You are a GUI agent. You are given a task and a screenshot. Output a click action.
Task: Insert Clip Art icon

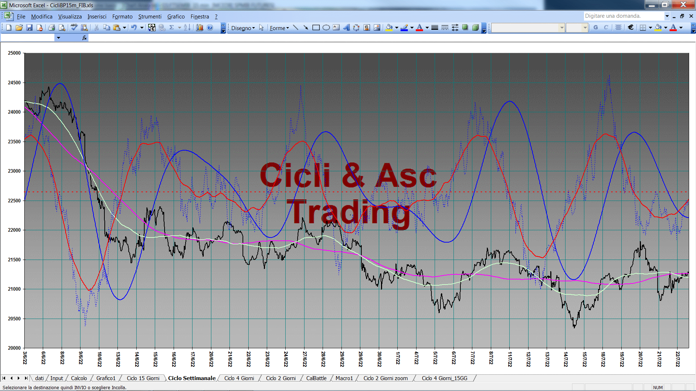coord(367,28)
